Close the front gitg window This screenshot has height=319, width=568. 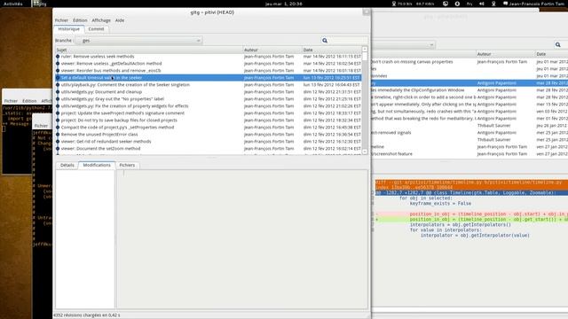pos(367,12)
